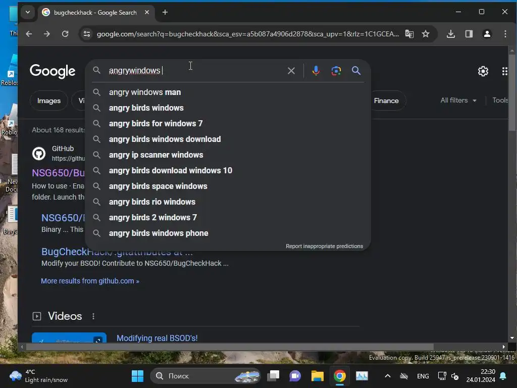517x388 pixels.
Task: Close the bugcheckhack Google Search tab
Action: (x=147, y=12)
